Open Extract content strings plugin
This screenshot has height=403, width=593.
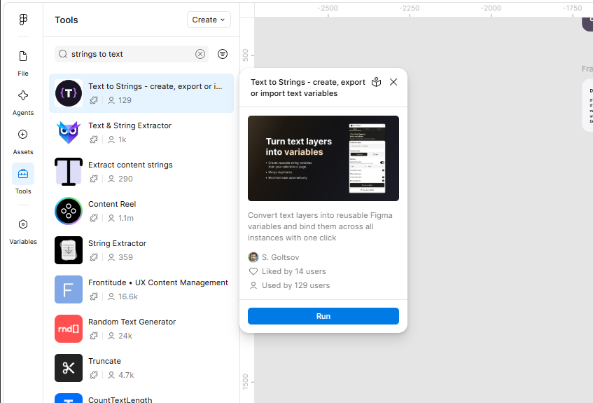pos(141,172)
